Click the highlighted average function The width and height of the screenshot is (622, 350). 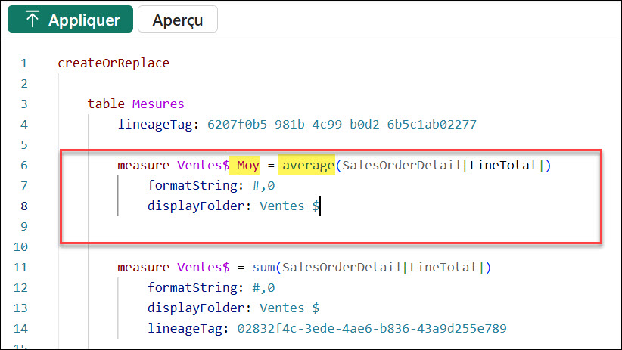[307, 165]
